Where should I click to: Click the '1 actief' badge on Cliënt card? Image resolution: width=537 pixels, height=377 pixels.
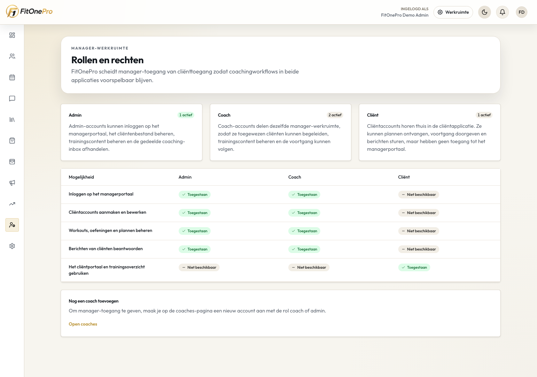484,115
